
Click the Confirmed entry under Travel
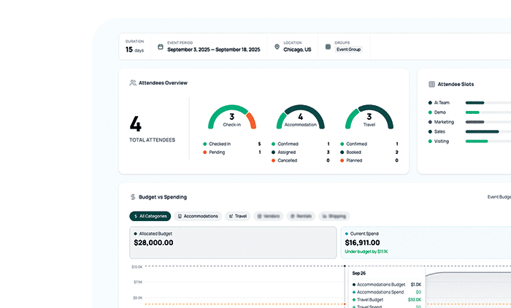pyautogui.click(x=369, y=144)
